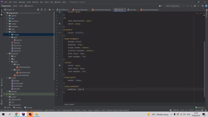Click the PHP 8.0 language level status
The width and height of the screenshot is (208, 117).
pos(176,110)
